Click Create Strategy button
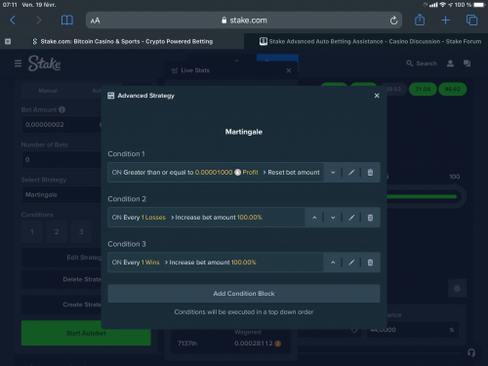This screenshot has height=366, width=488. click(61, 305)
